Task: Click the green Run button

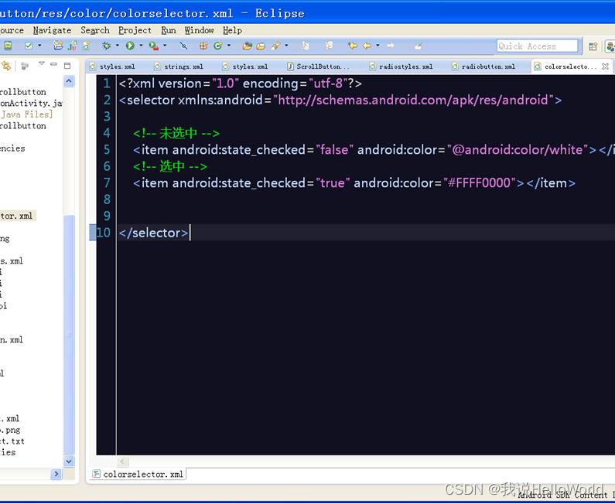Action: (x=130, y=46)
